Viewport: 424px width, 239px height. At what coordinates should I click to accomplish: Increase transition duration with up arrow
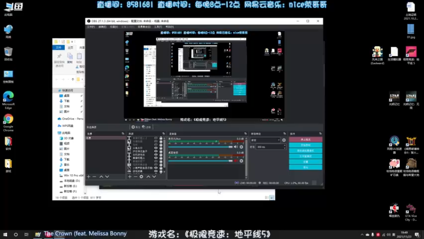pyautogui.click(x=285, y=146)
